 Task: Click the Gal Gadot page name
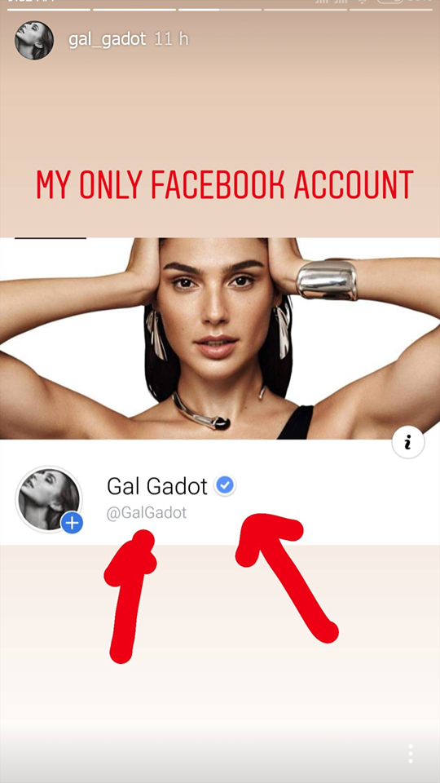click(157, 486)
